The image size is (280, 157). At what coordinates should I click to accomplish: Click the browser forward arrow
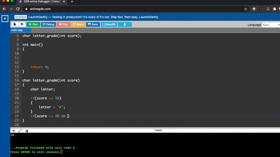(11, 9)
